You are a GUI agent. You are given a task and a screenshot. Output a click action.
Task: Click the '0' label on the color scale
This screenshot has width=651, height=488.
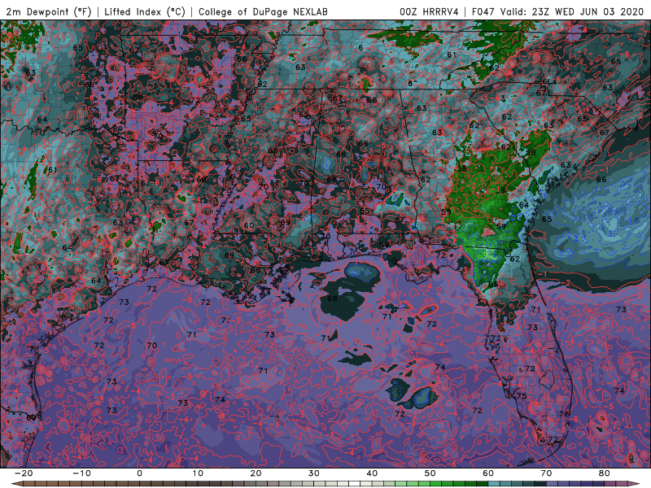(139, 473)
